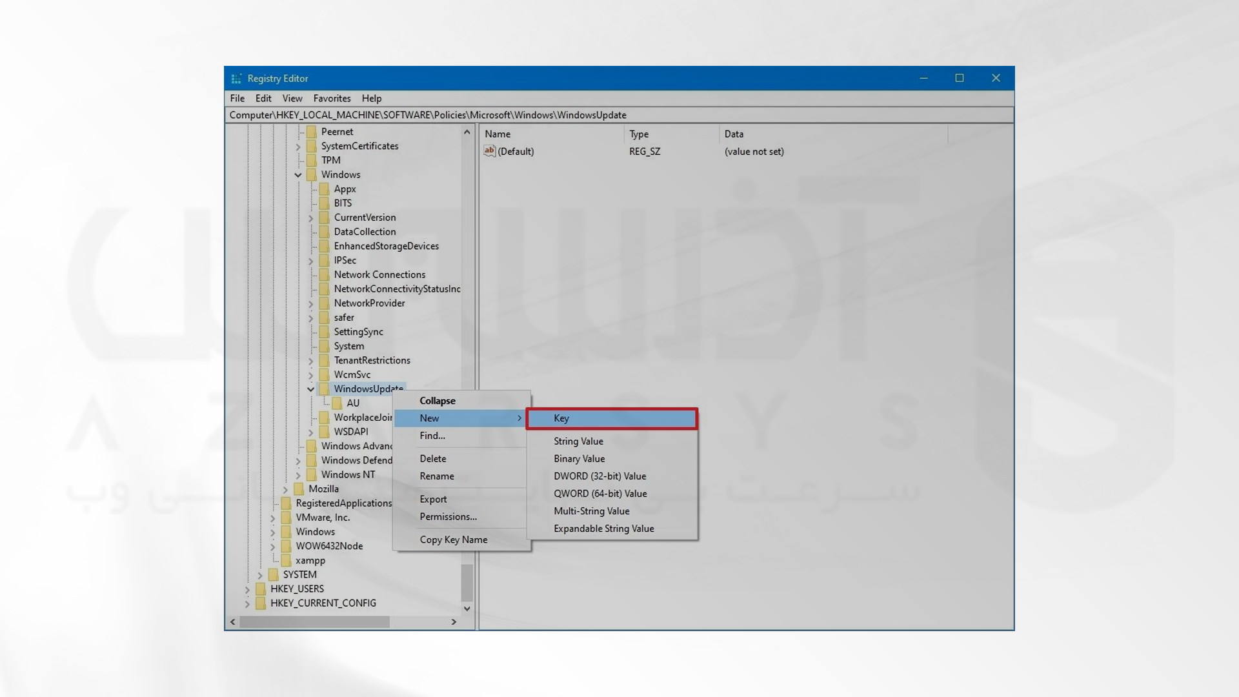Expand the VMware, Inc. key
1239x697 pixels.
[272, 518]
